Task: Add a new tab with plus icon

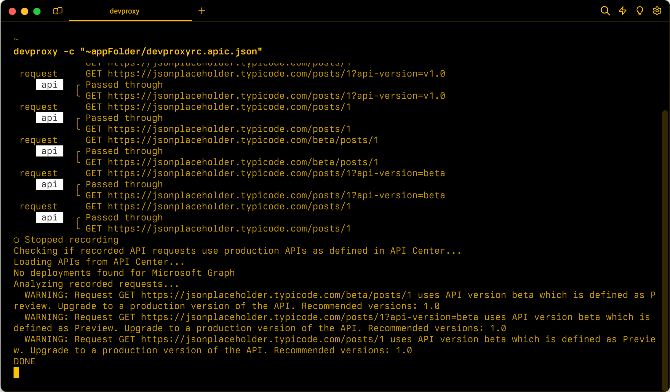Action: [x=202, y=11]
